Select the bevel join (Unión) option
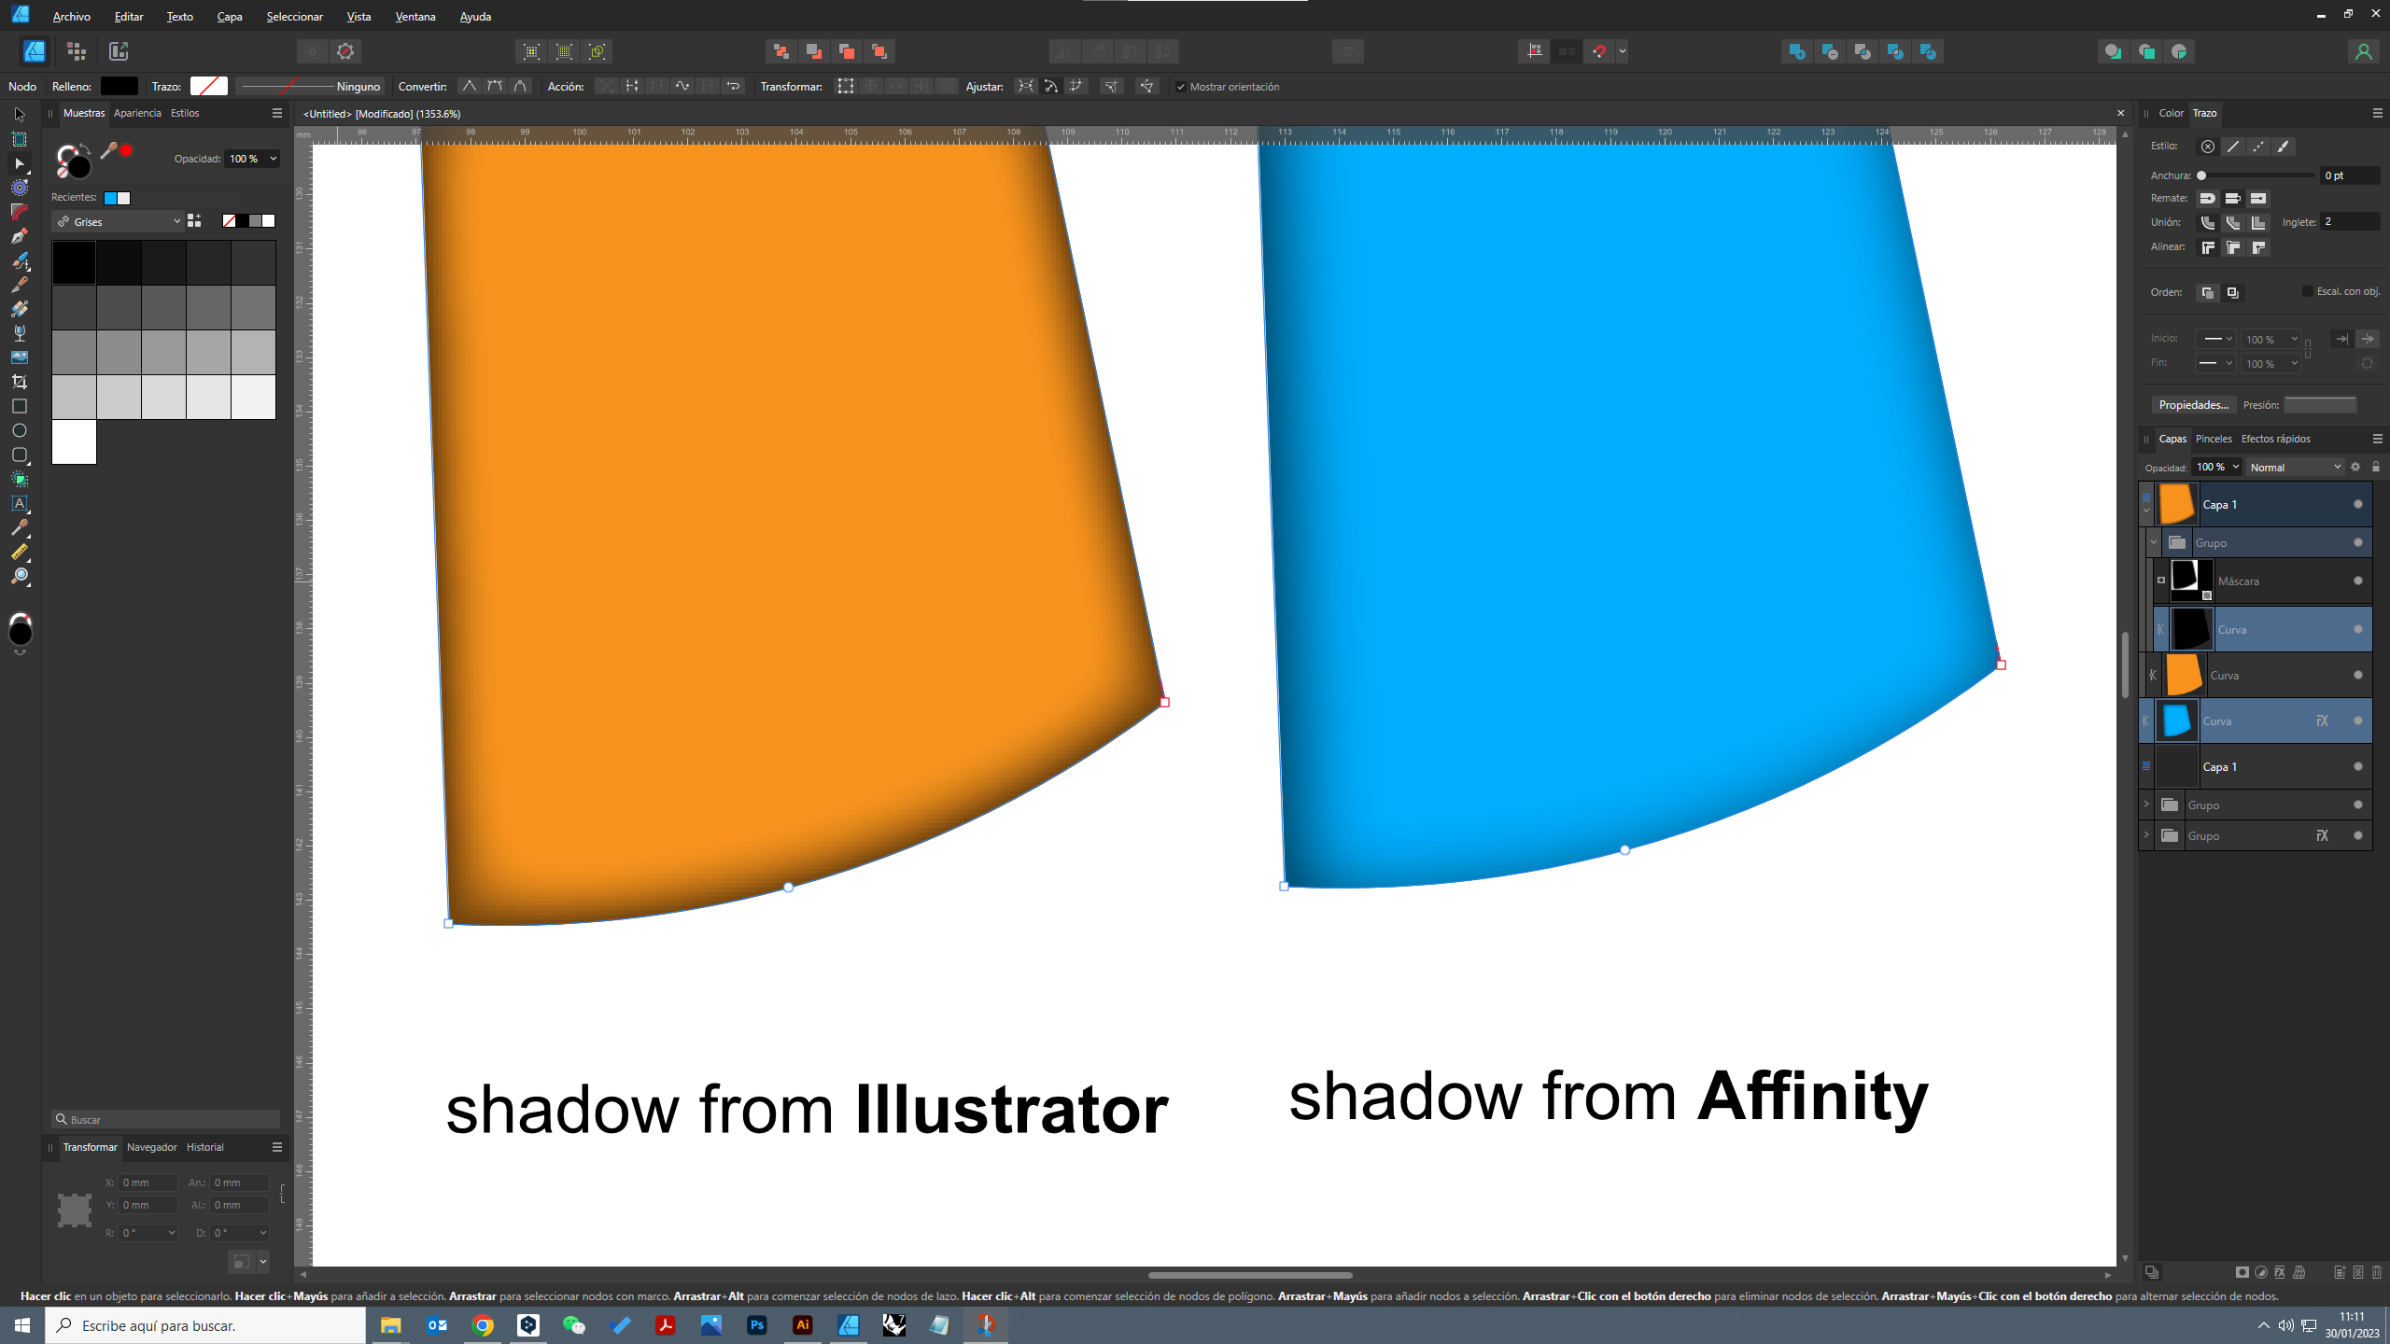The image size is (2390, 1344). click(x=2233, y=222)
